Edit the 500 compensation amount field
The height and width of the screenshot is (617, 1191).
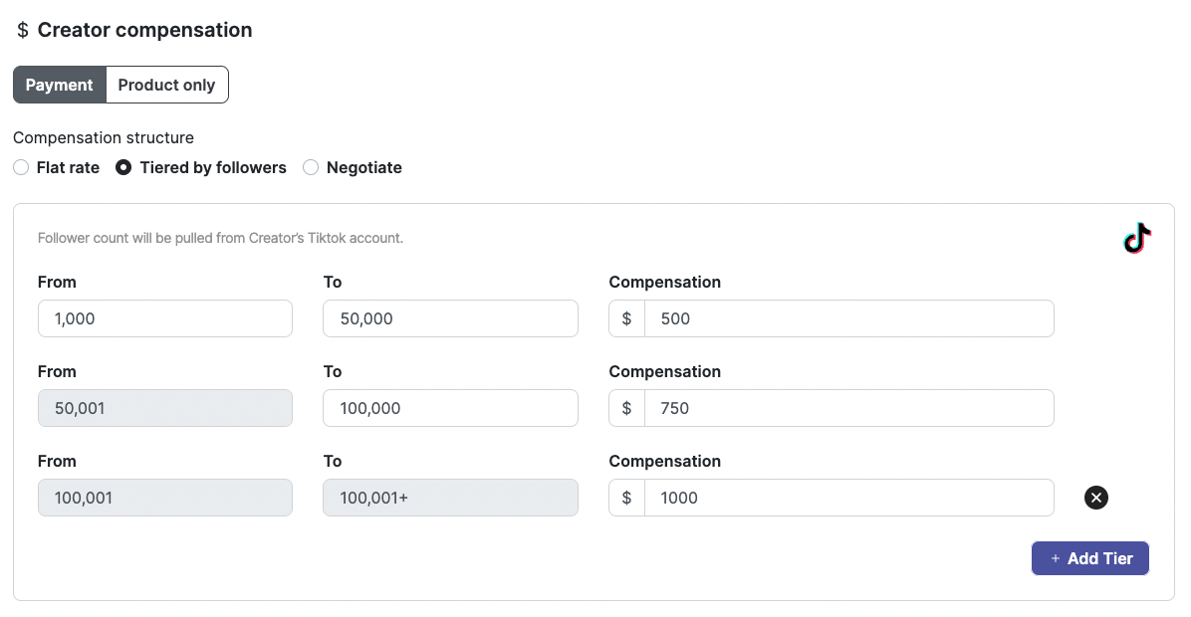848,318
